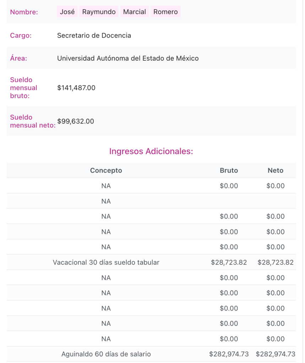Click the Marcial name tag
This screenshot has height=363, width=305.
point(134,12)
